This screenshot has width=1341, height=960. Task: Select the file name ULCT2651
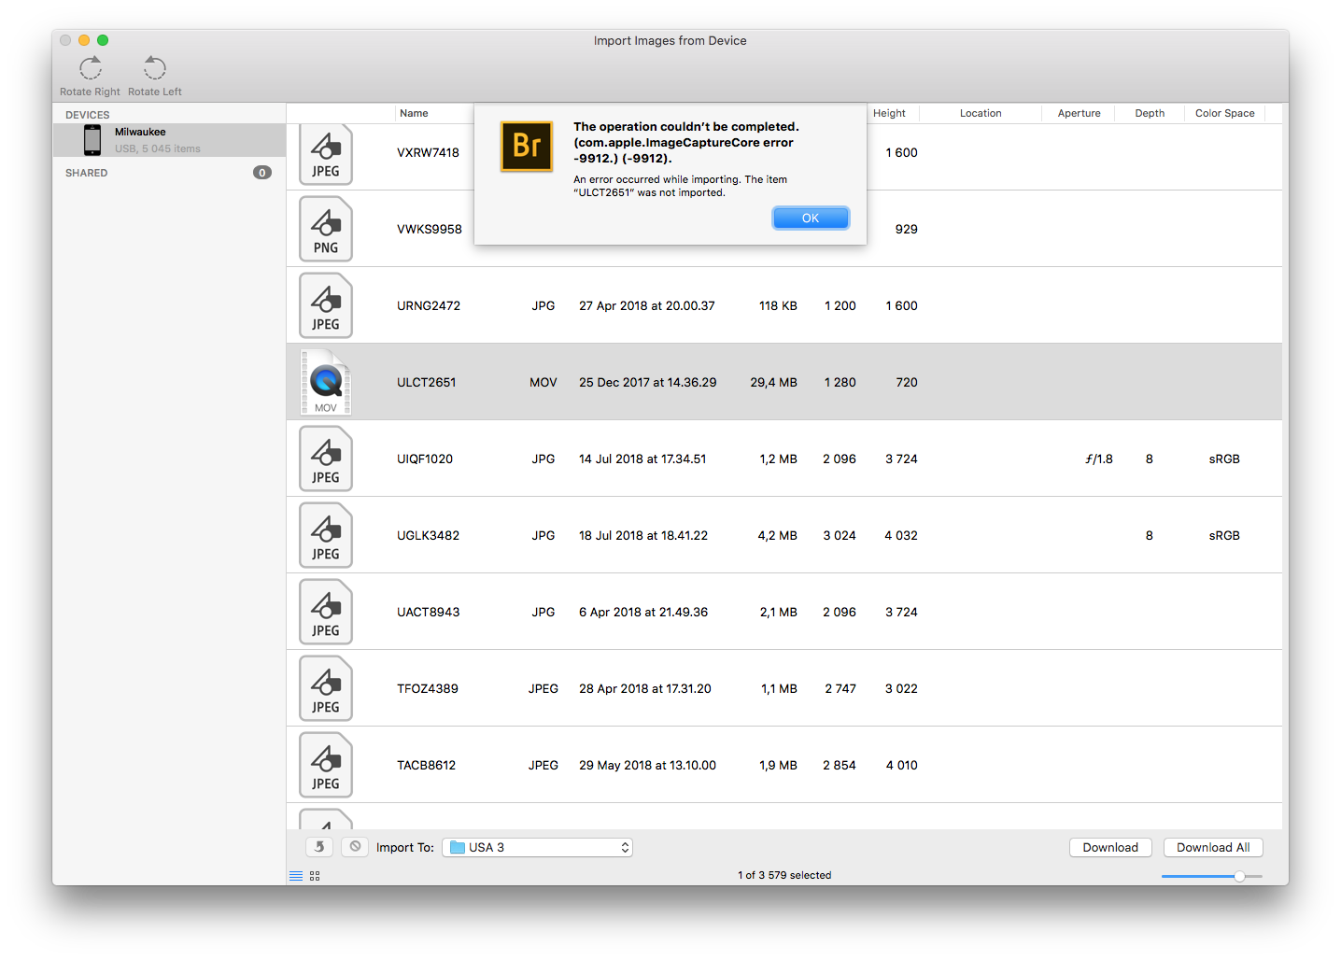(x=427, y=382)
